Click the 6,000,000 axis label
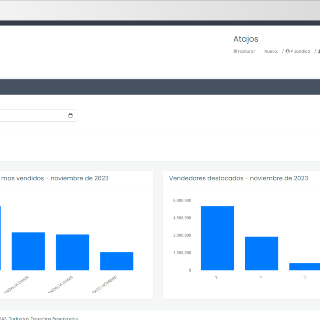 (x=182, y=200)
